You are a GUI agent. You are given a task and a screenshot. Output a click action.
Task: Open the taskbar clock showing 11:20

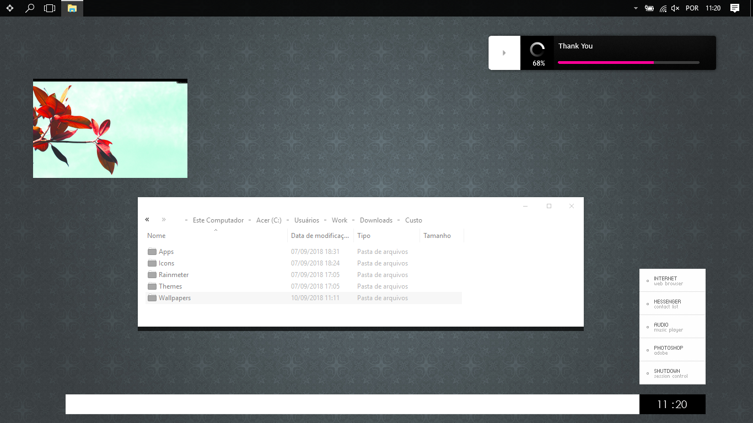point(713,8)
